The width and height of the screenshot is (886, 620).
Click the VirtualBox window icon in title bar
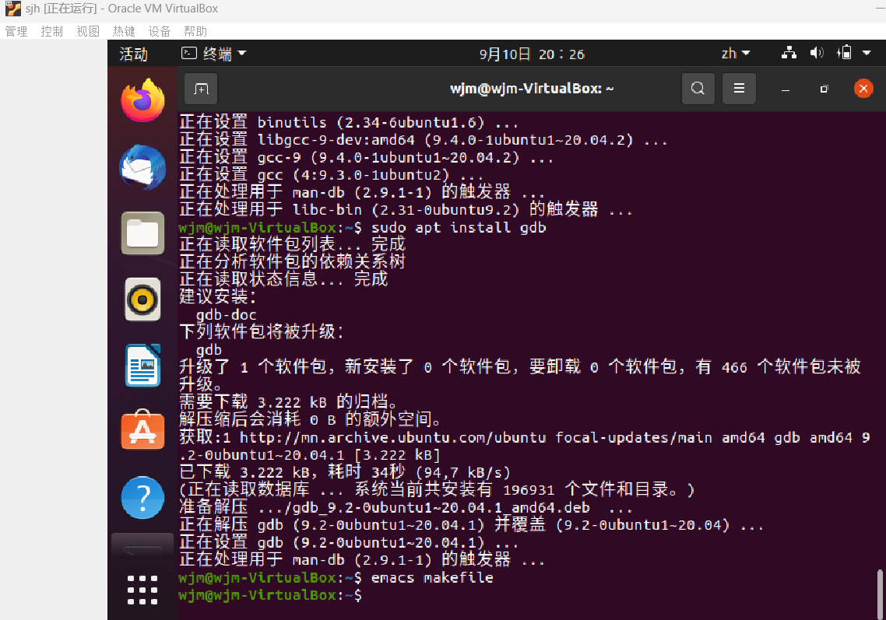[x=12, y=9]
